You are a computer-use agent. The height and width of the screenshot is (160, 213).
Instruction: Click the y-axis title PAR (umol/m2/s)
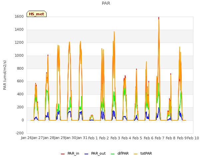coord(5,75)
